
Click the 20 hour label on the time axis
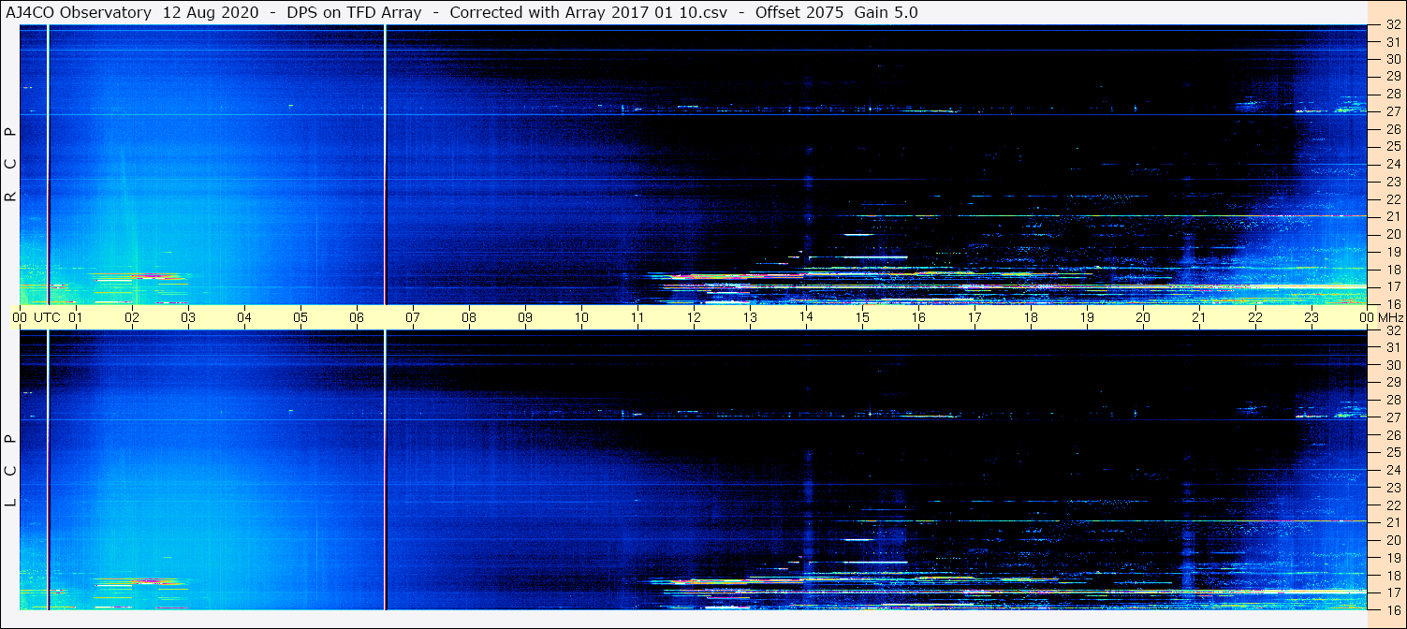point(1143,317)
